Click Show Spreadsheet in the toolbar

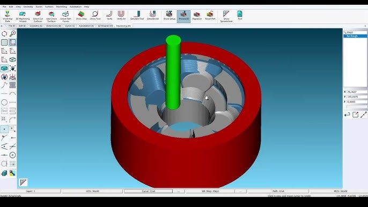[226, 16]
